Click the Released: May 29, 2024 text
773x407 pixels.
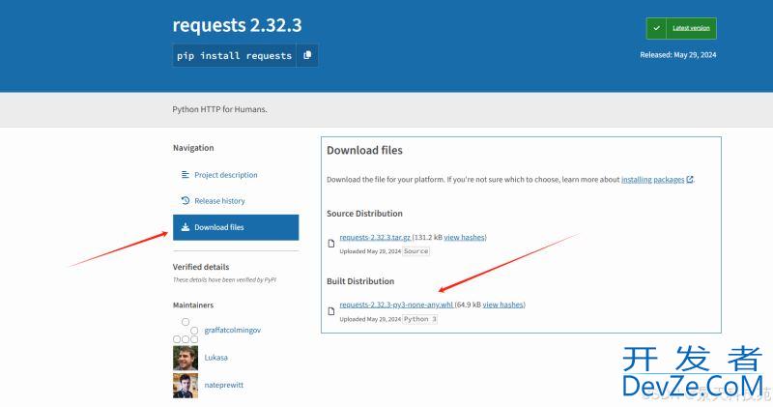coord(678,55)
